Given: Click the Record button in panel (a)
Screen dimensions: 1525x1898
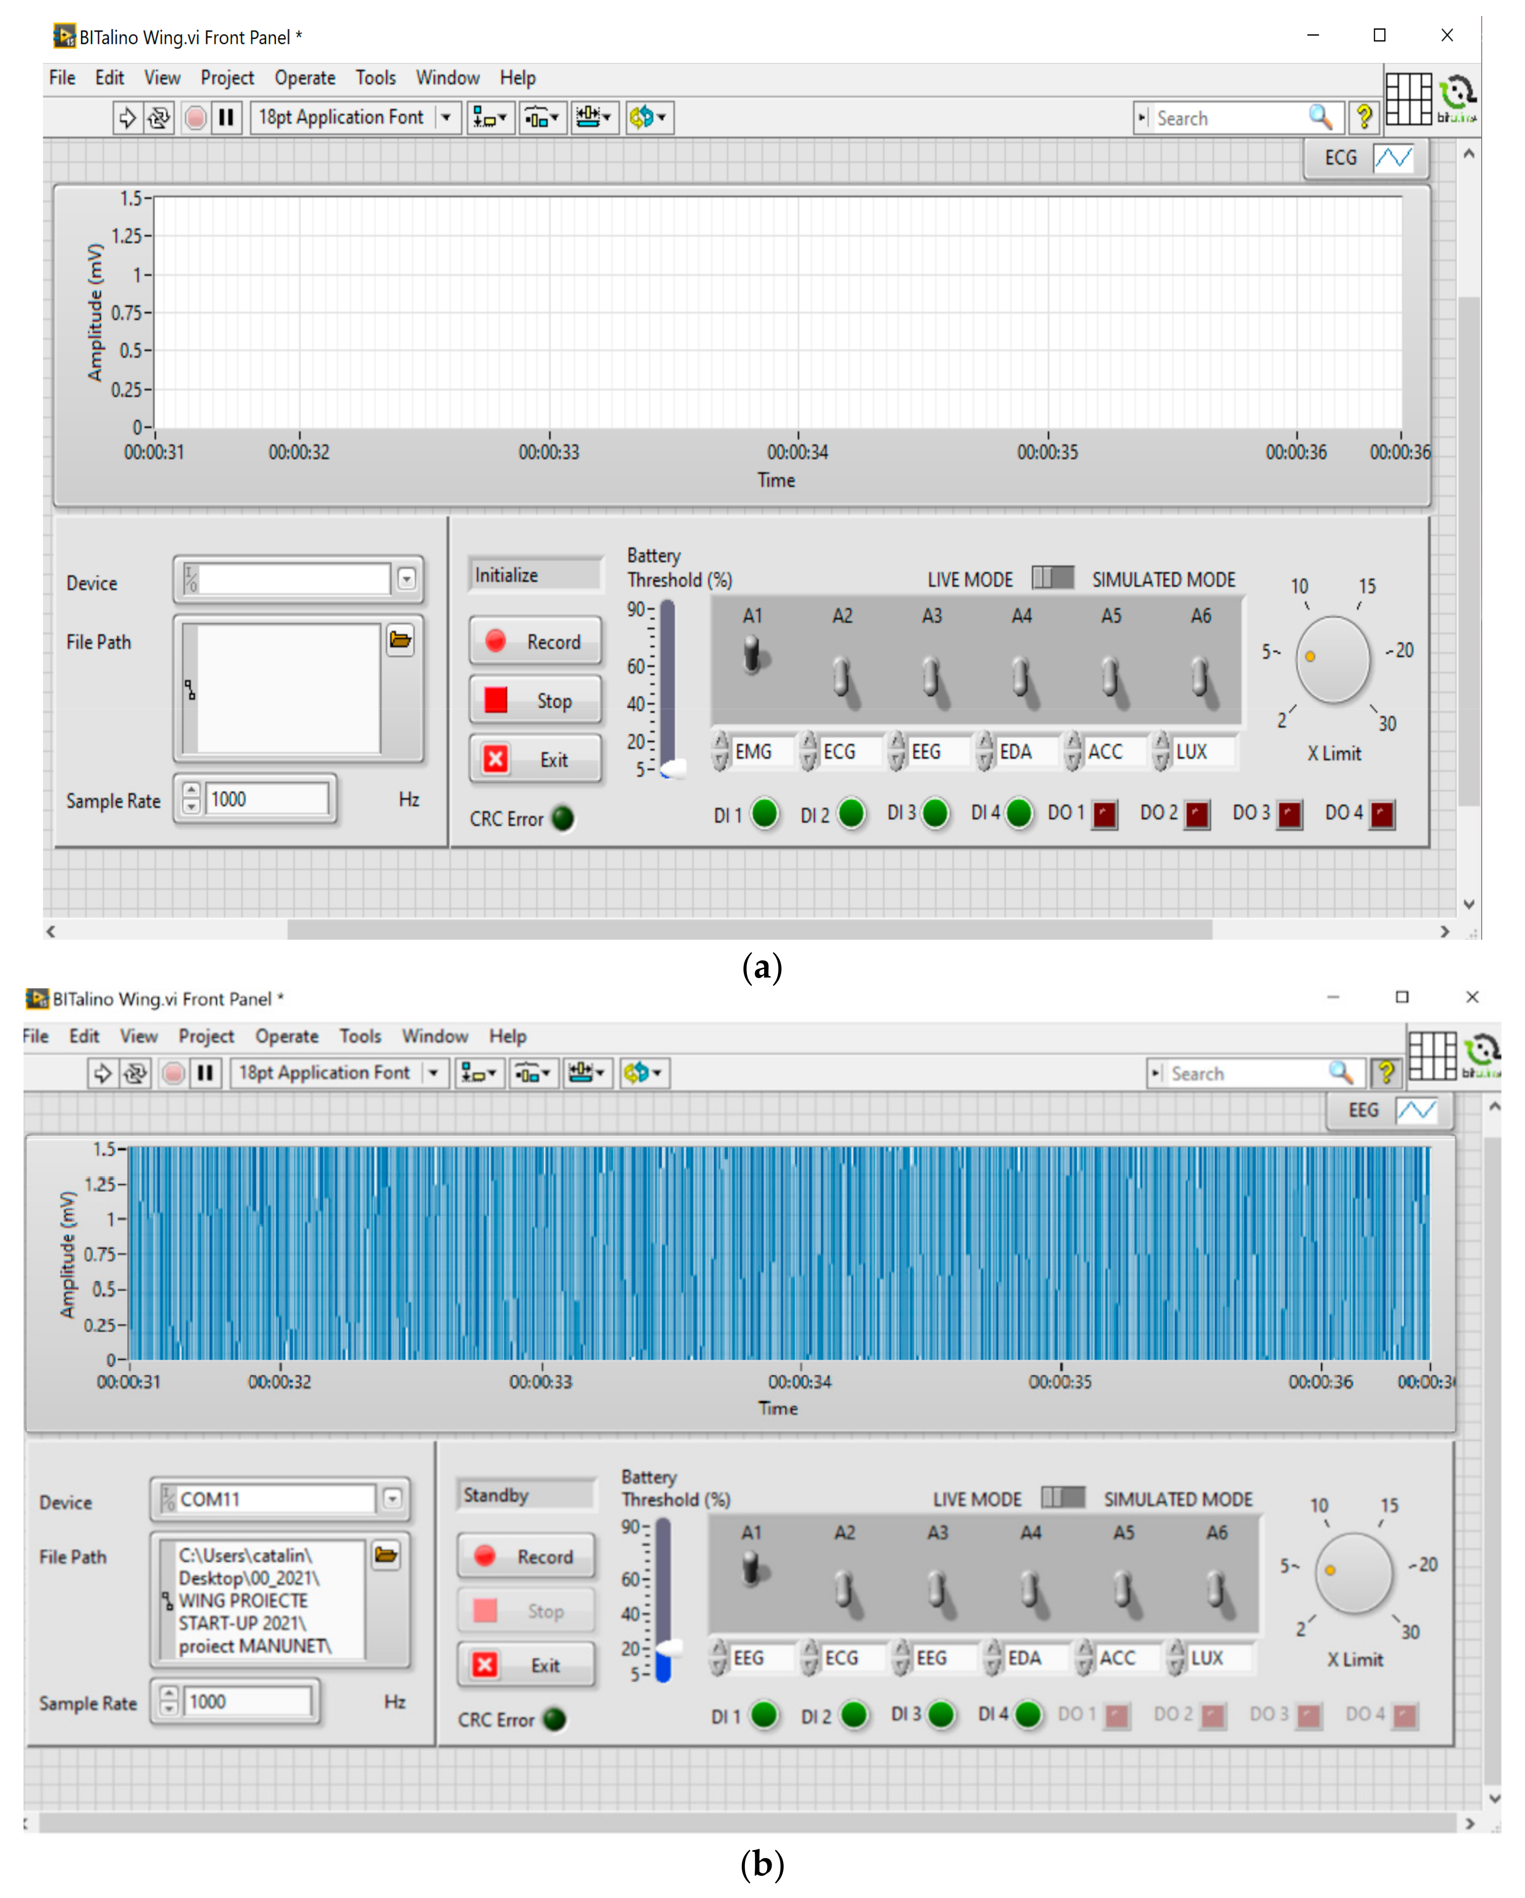Looking at the screenshot, I should click(535, 641).
